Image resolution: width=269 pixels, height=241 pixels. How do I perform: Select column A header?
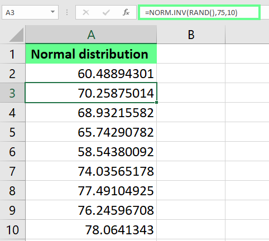(x=91, y=35)
